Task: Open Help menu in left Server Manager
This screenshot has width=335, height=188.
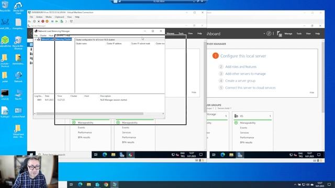Action: pos(199,33)
